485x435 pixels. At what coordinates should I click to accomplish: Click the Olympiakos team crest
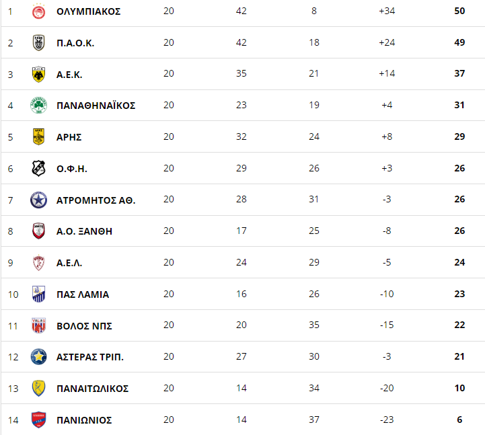(x=38, y=11)
